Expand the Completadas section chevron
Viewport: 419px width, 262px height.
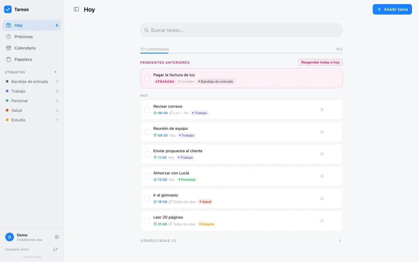pos(340,241)
